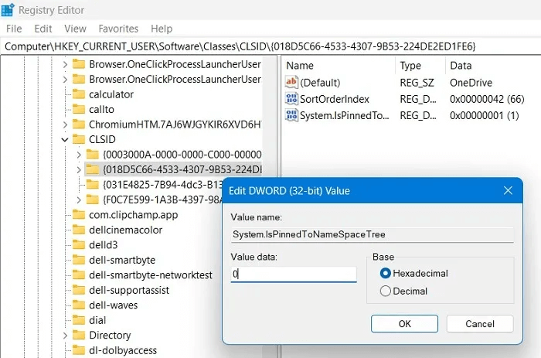
Task: Click the dell-smartbyte-networktest folder icon
Action: pyautogui.click(x=79, y=275)
